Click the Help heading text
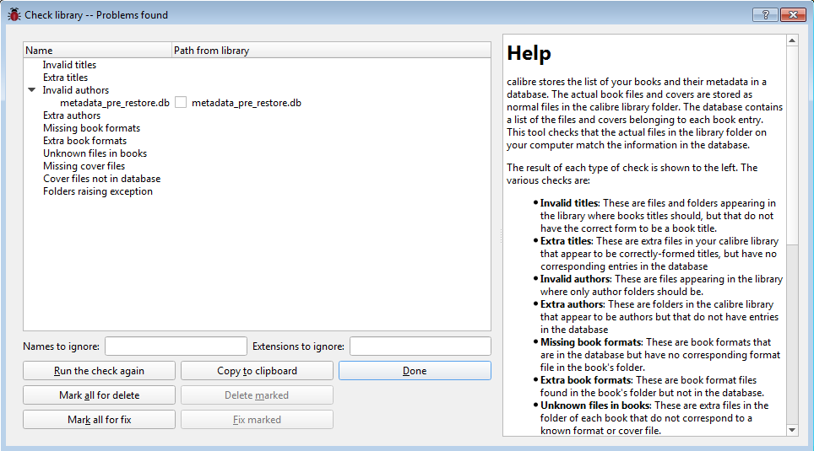 pyautogui.click(x=529, y=53)
